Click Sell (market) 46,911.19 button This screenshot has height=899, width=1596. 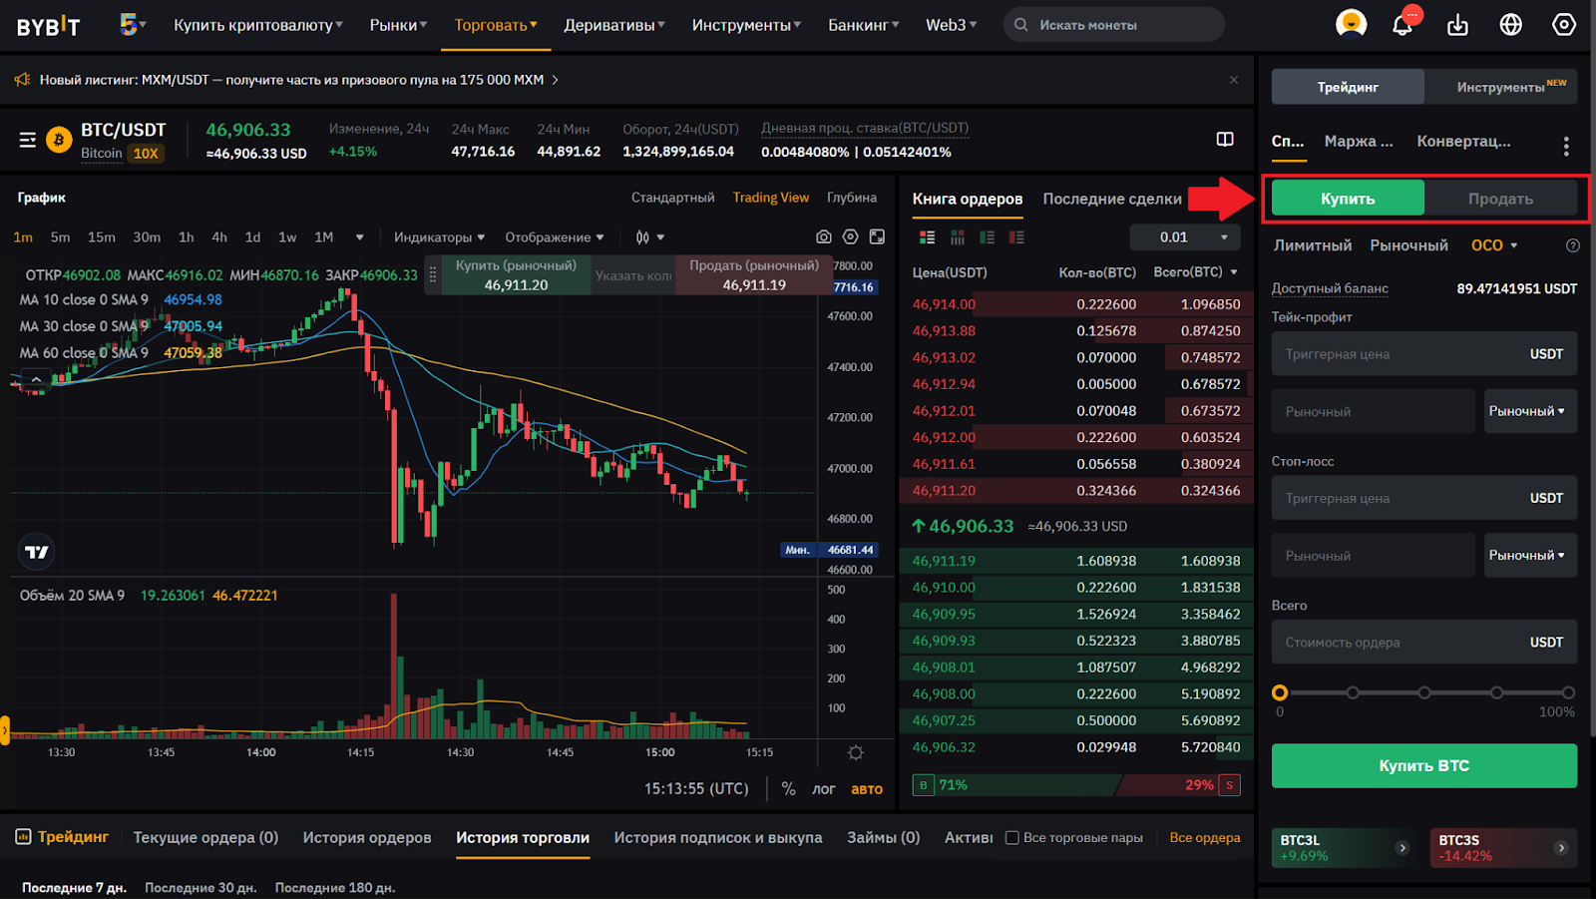pos(754,275)
